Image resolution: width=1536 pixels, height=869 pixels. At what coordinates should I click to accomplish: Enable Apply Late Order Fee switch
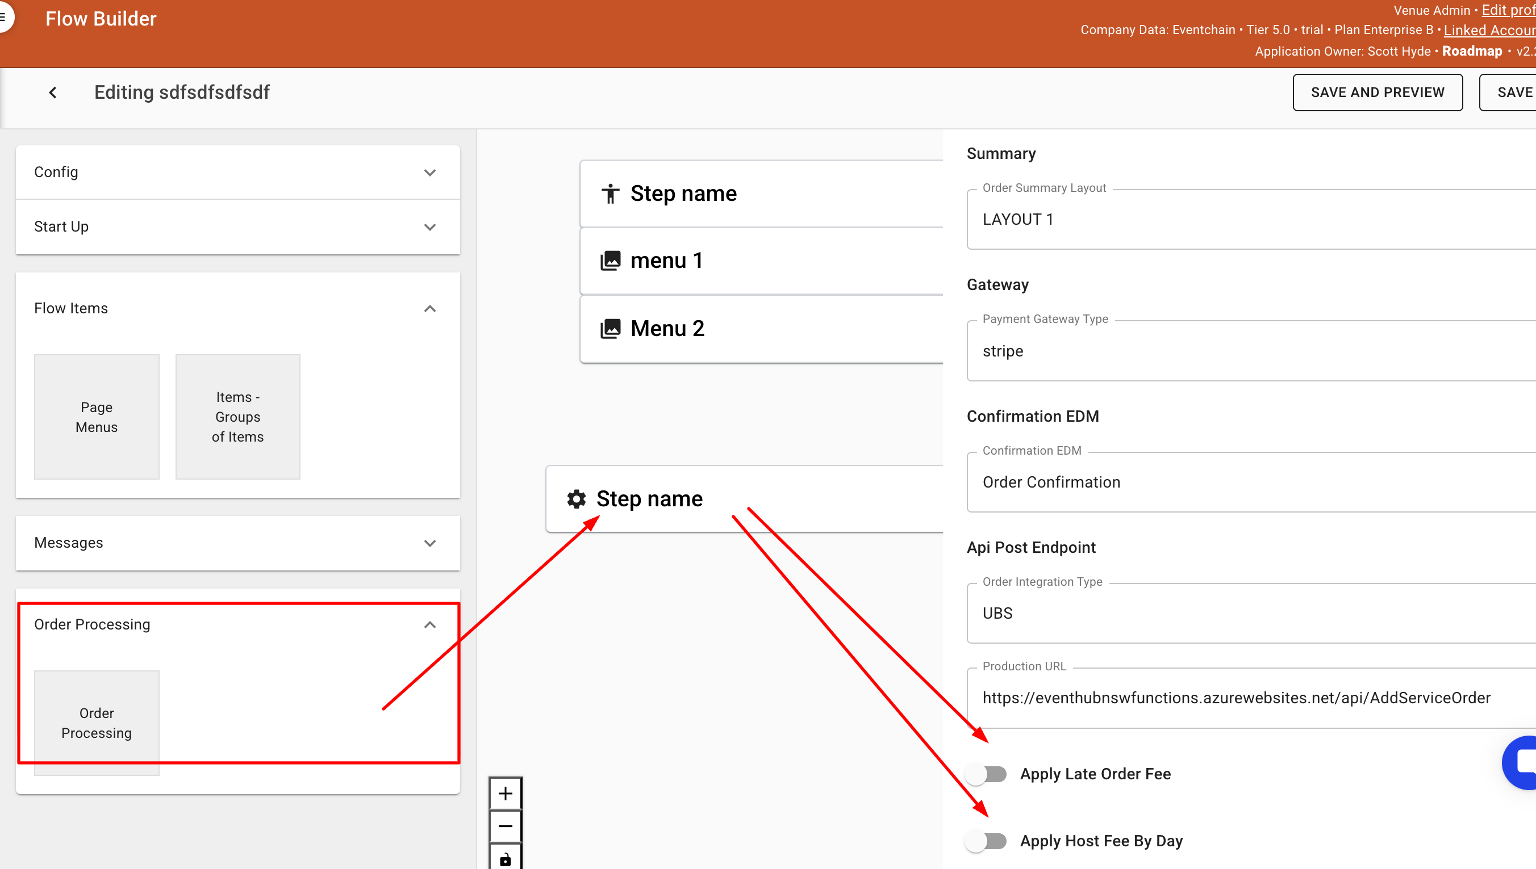pyautogui.click(x=987, y=774)
